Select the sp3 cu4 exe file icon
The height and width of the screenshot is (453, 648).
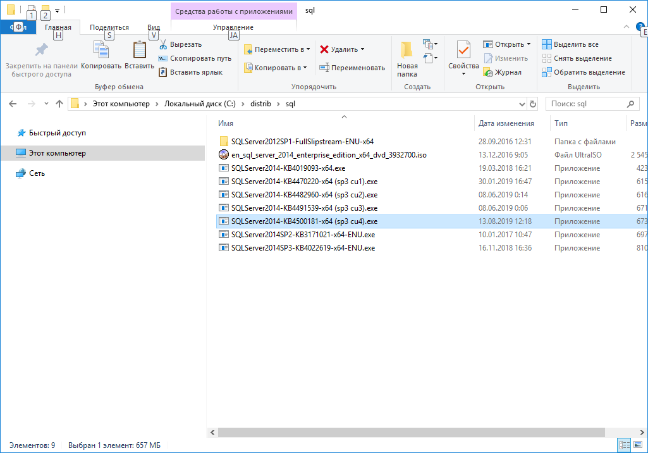224,221
